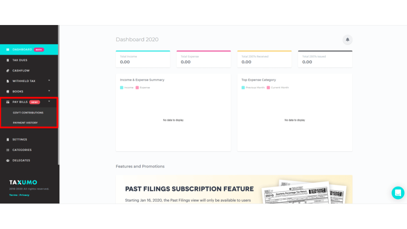Click the Cashflow coins icon
The image size is (407, 229).
click(8, 71)
